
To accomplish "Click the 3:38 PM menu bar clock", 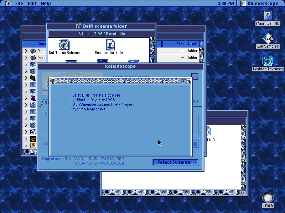I will [x=226, y=4].
